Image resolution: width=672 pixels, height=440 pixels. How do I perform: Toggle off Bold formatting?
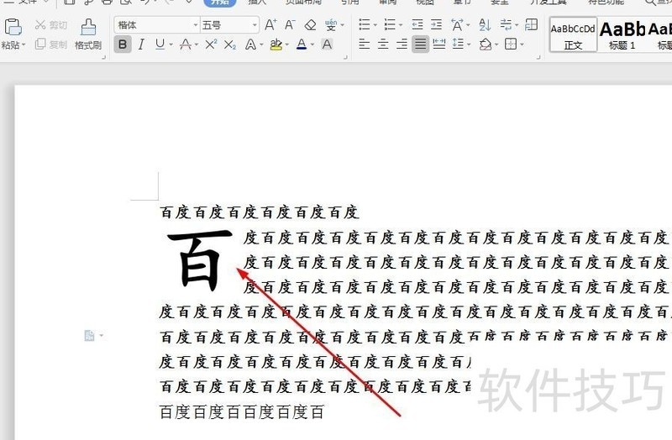click(x=123, y=45)
